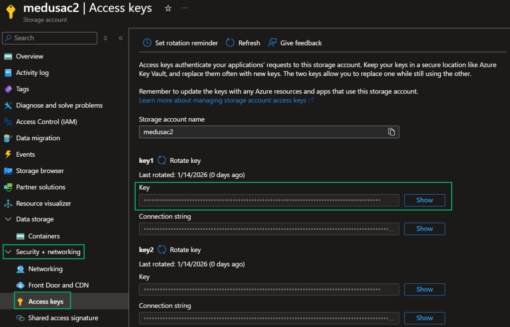Open the more options ellipsis in header
Screen dimensions: 510x327
pos(185,8)
